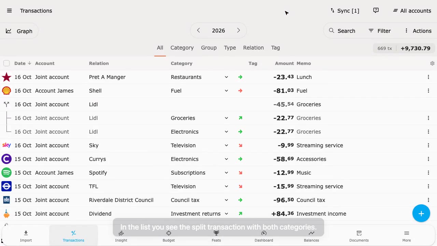Click Riverdale District Council relation
Image resolution: width=437 pixels, height=246 pixels.
click(121, 200)
